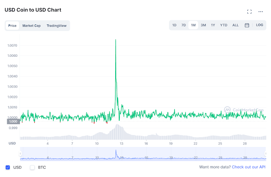Open fullscreen chart view icon
This screenshot has height=177, width=271.
[x=249, y=11]
